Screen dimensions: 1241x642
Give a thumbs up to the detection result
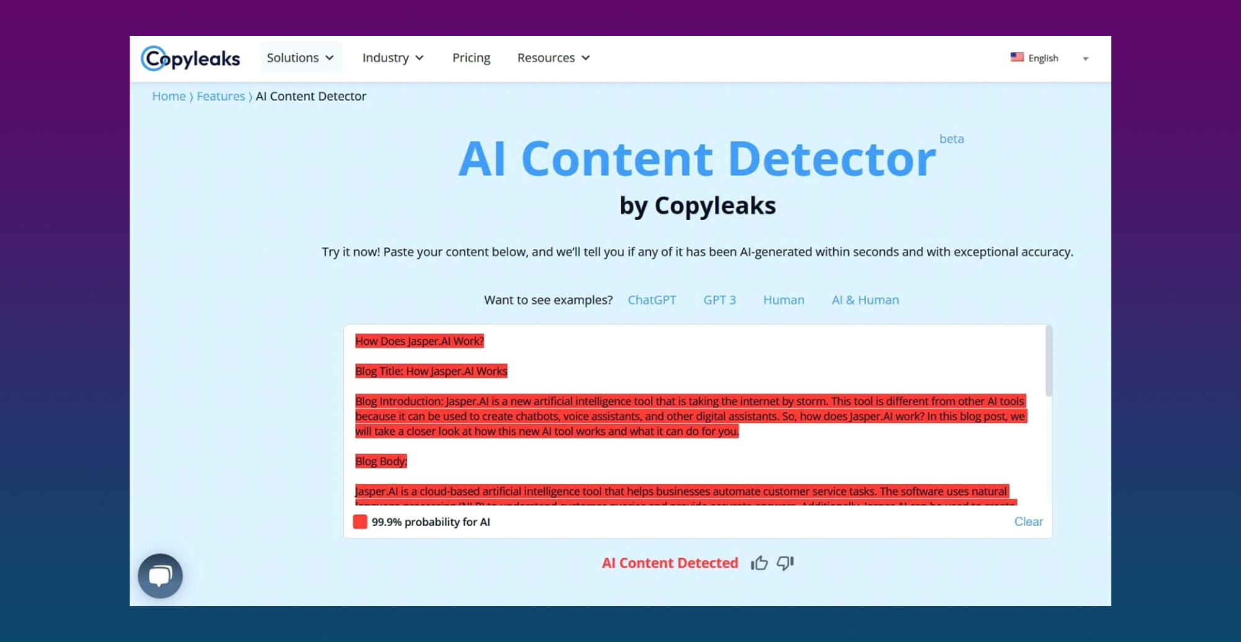click(759, 563)
